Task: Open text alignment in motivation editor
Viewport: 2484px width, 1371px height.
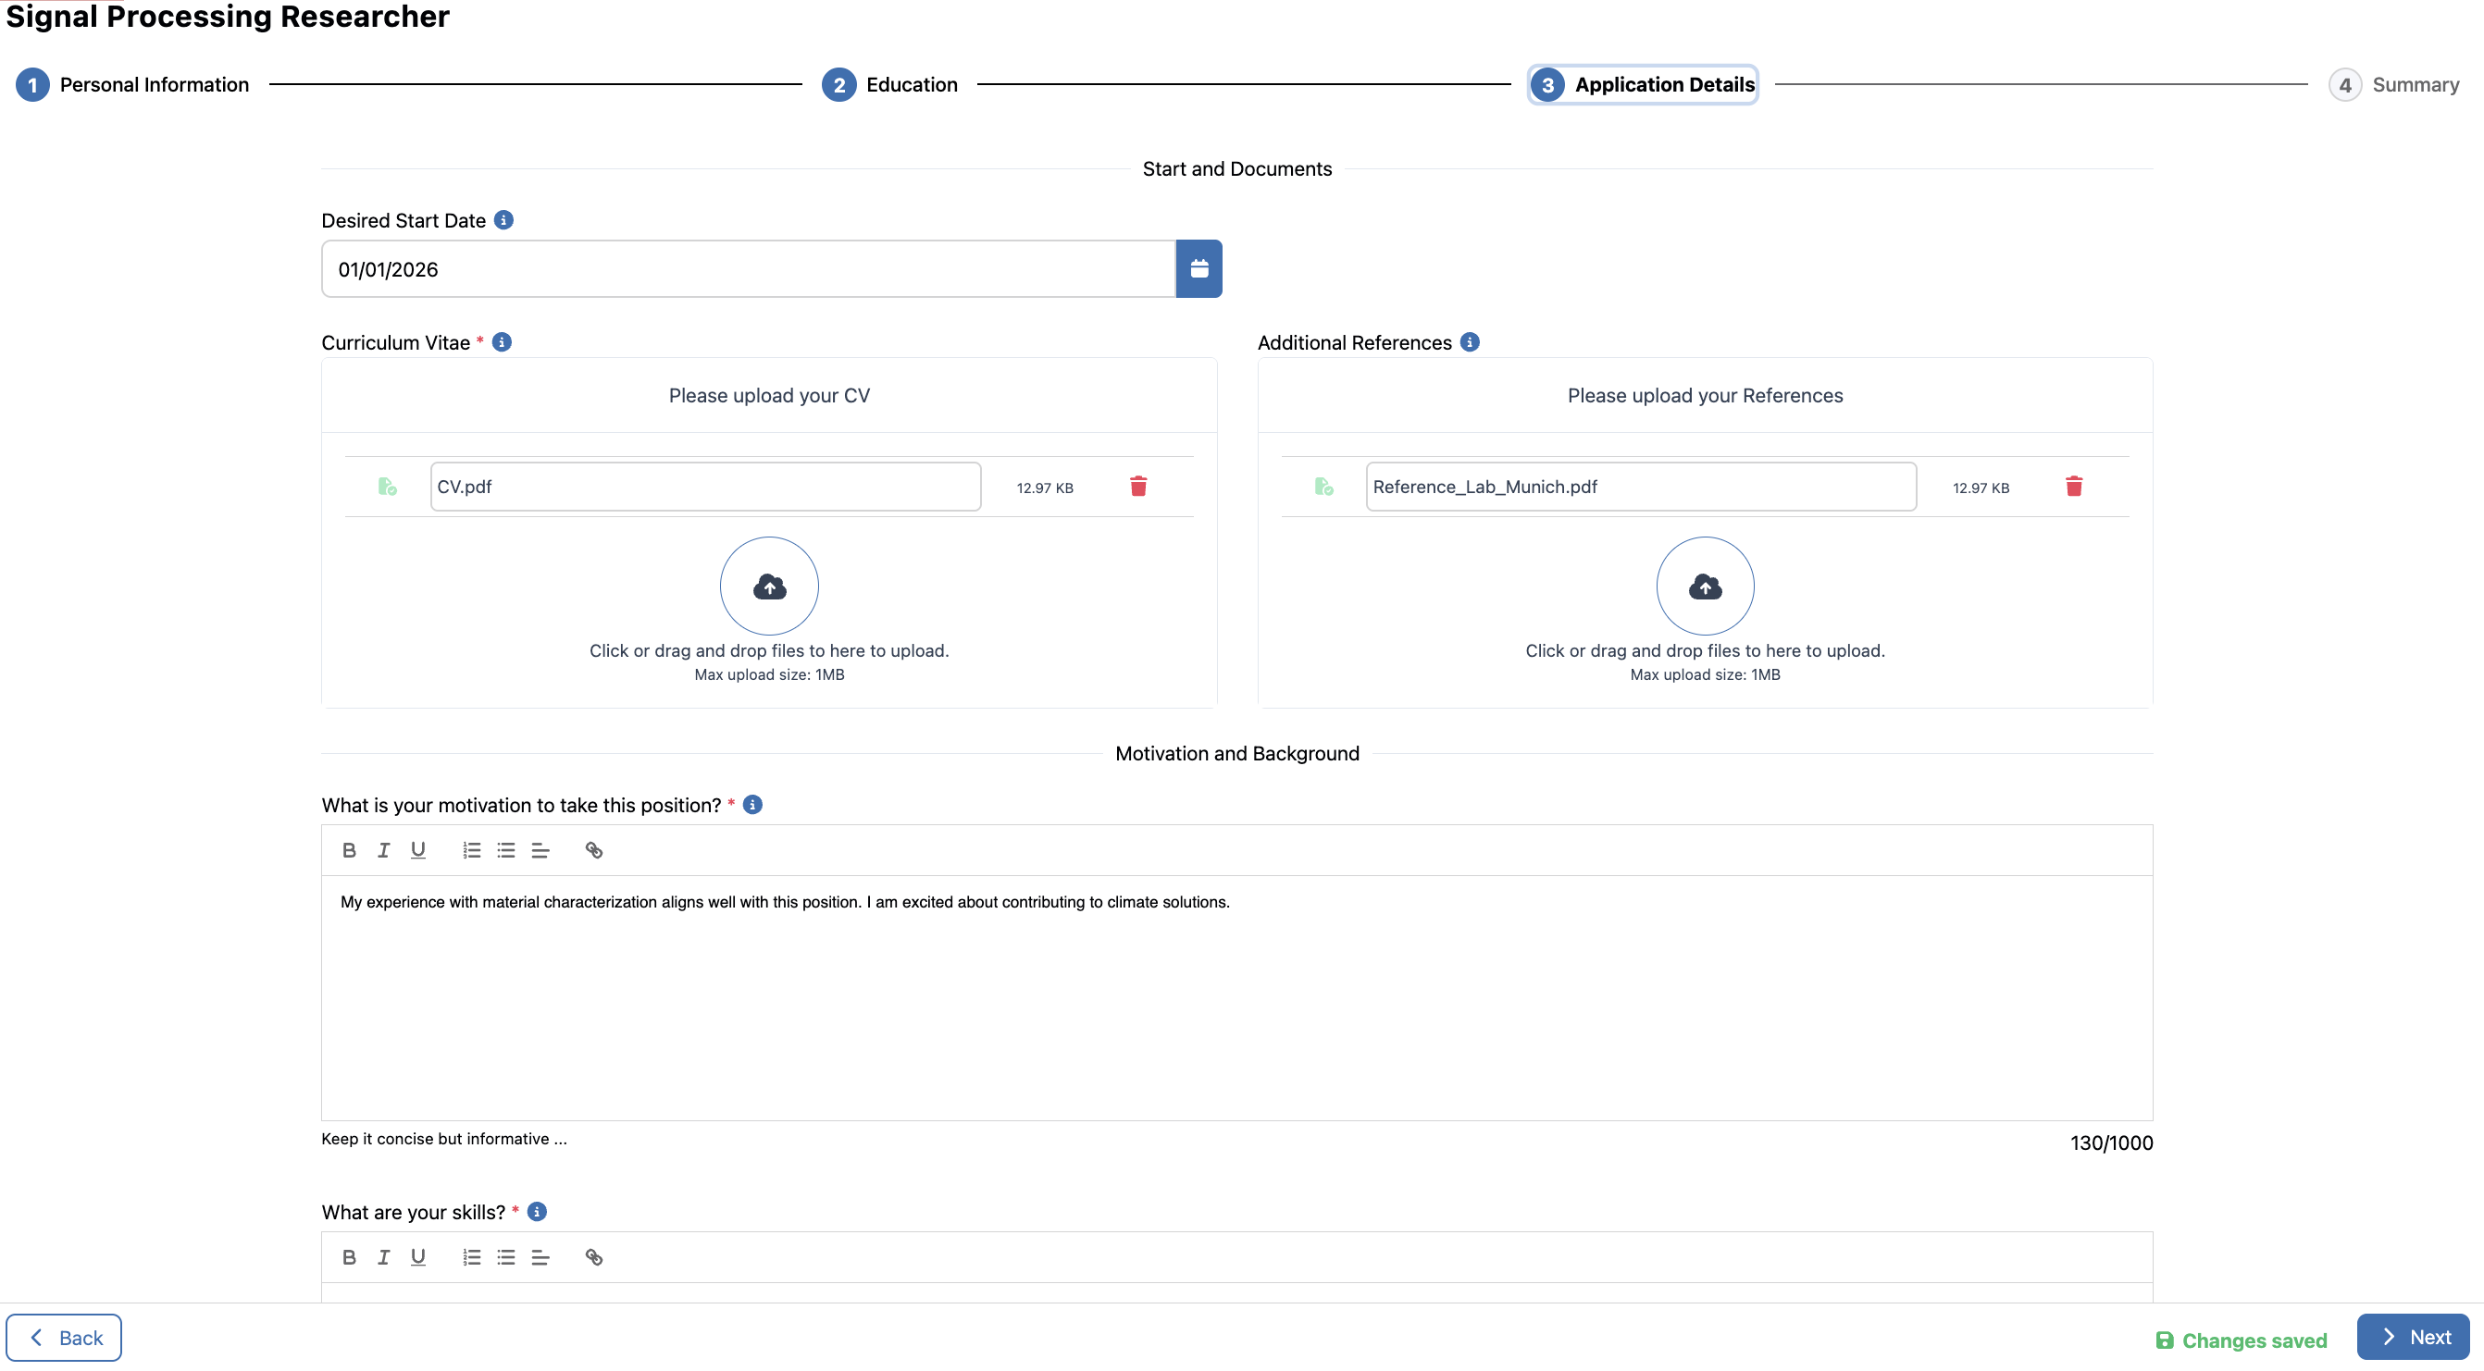Action: click(x=540, y=849)
